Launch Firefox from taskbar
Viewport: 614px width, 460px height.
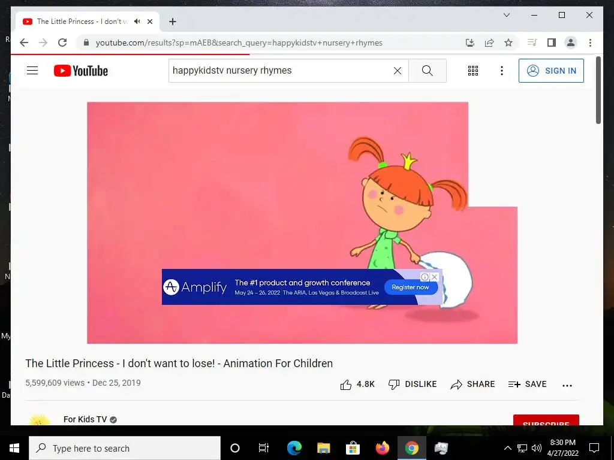pyautogui.click(x=382, y=448)
